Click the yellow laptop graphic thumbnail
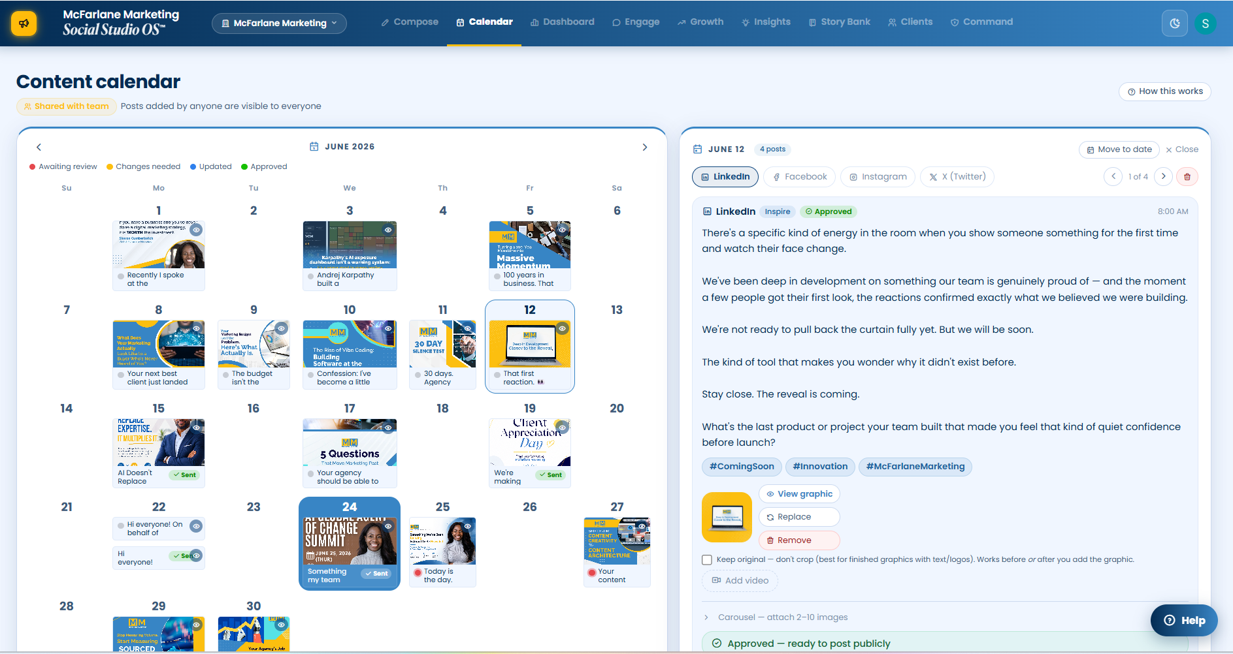Screen dimensions: 1233x654 tap(727, 517)
